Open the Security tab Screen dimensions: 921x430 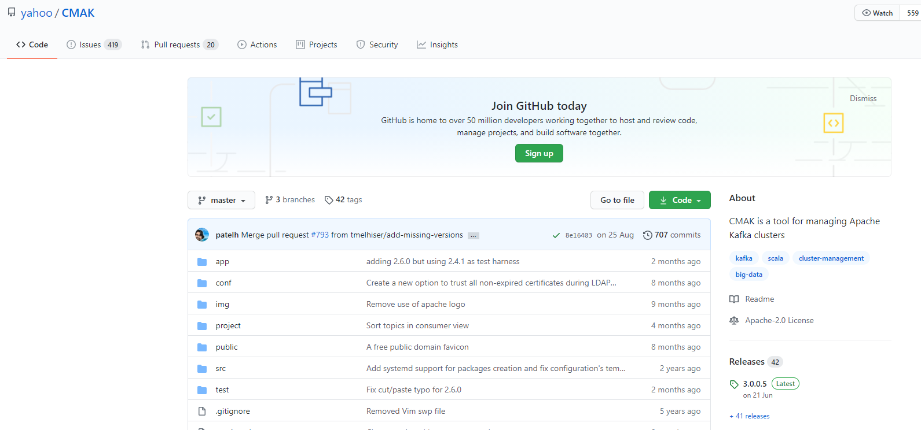click(x=377, y=45)
